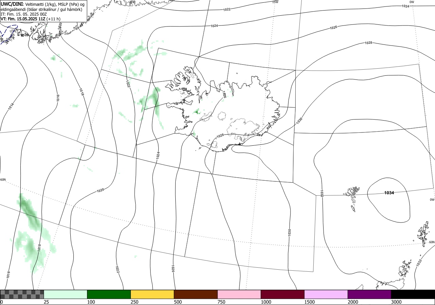Click the "1014" isobar label

(x=11, y=106)
